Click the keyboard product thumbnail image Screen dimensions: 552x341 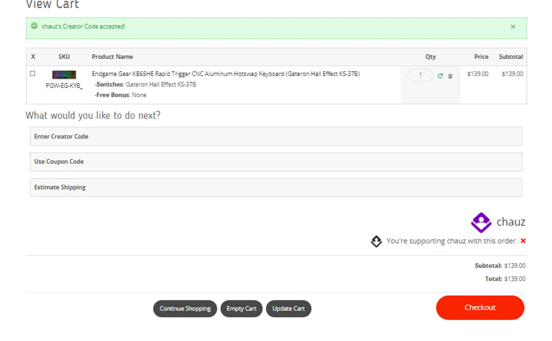click(64, 75)
